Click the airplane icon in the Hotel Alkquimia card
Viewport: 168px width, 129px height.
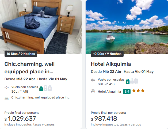pos(93,80)
